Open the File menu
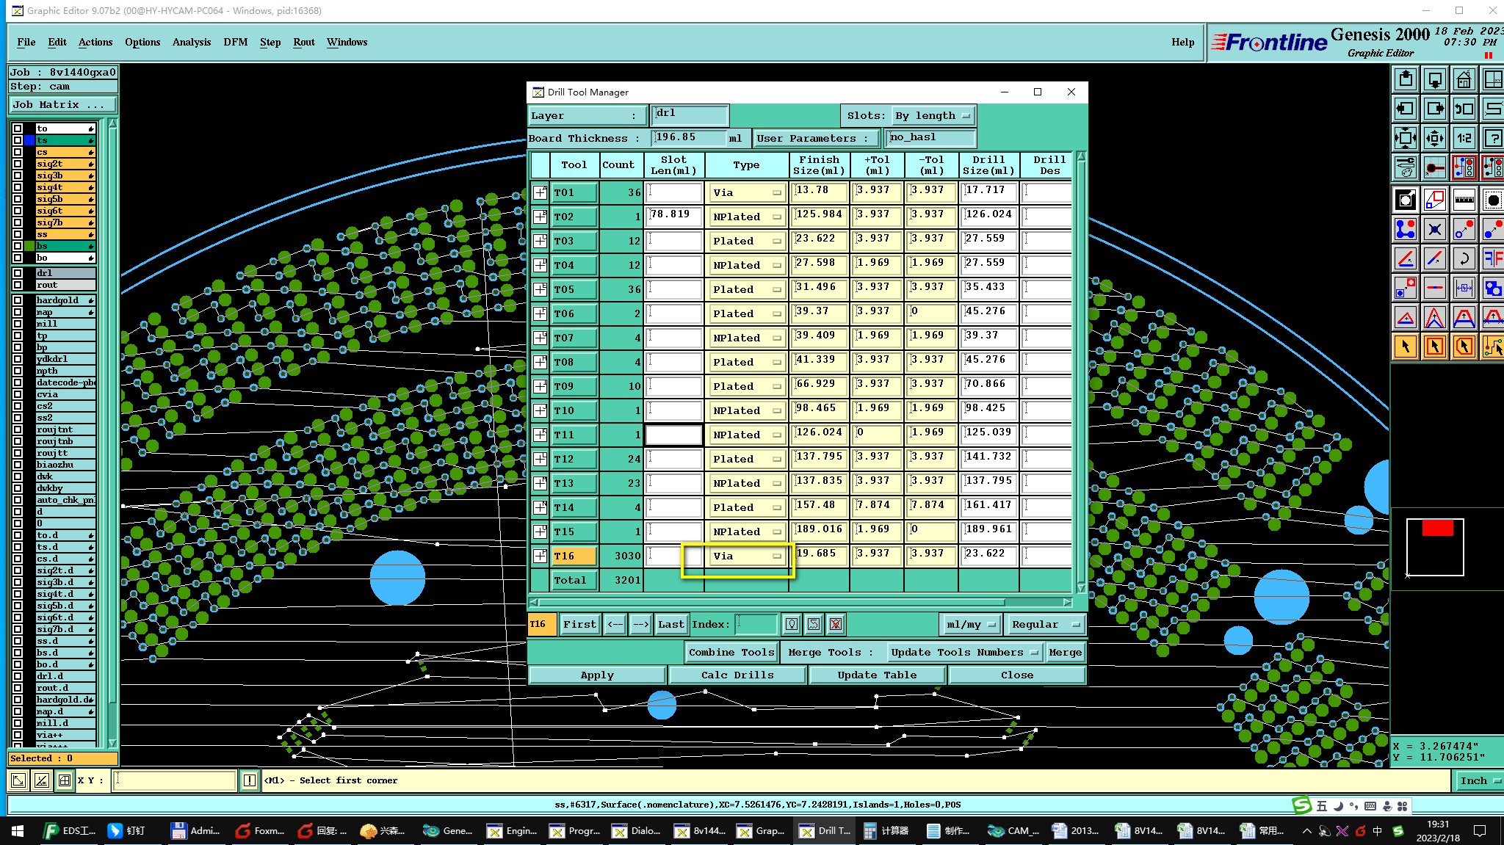1504x845 pixels. pos(26,42)
